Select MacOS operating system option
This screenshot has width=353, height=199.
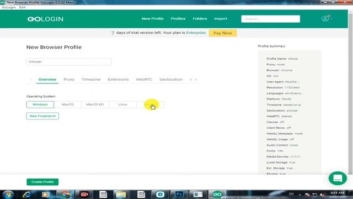pyautogui.click(x=67, y=104)
